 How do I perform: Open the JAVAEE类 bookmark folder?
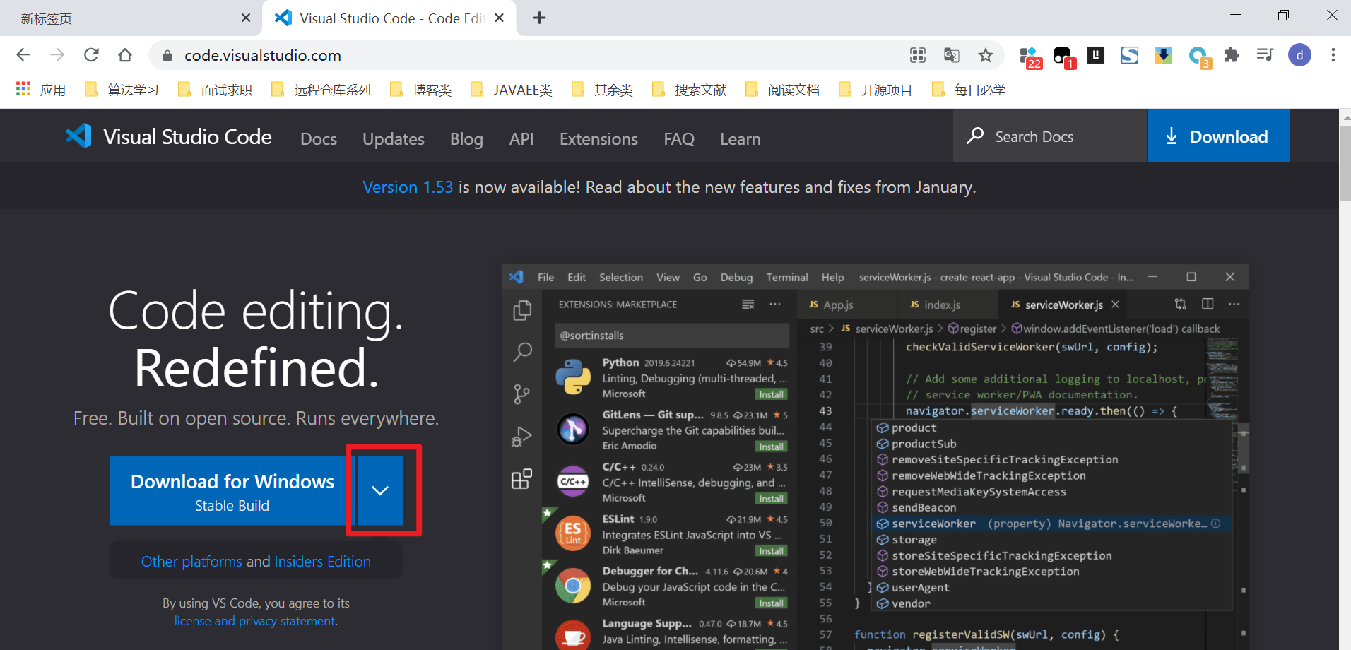[511, 90]
